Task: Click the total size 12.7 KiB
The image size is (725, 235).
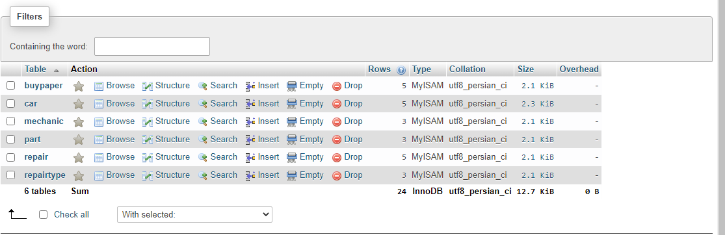Action: 535,191
